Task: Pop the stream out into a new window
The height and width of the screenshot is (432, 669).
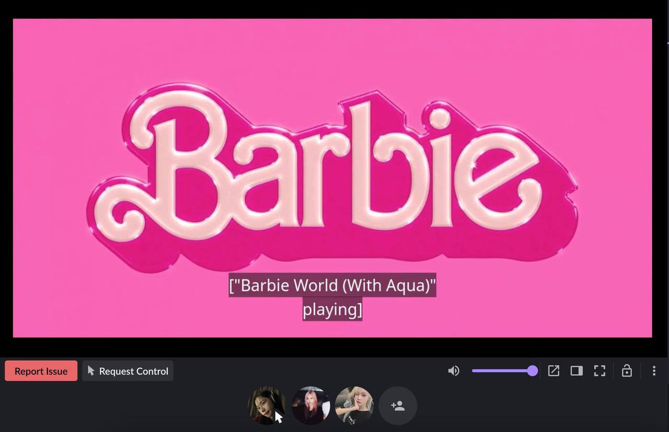Action: tap(554, 370)
